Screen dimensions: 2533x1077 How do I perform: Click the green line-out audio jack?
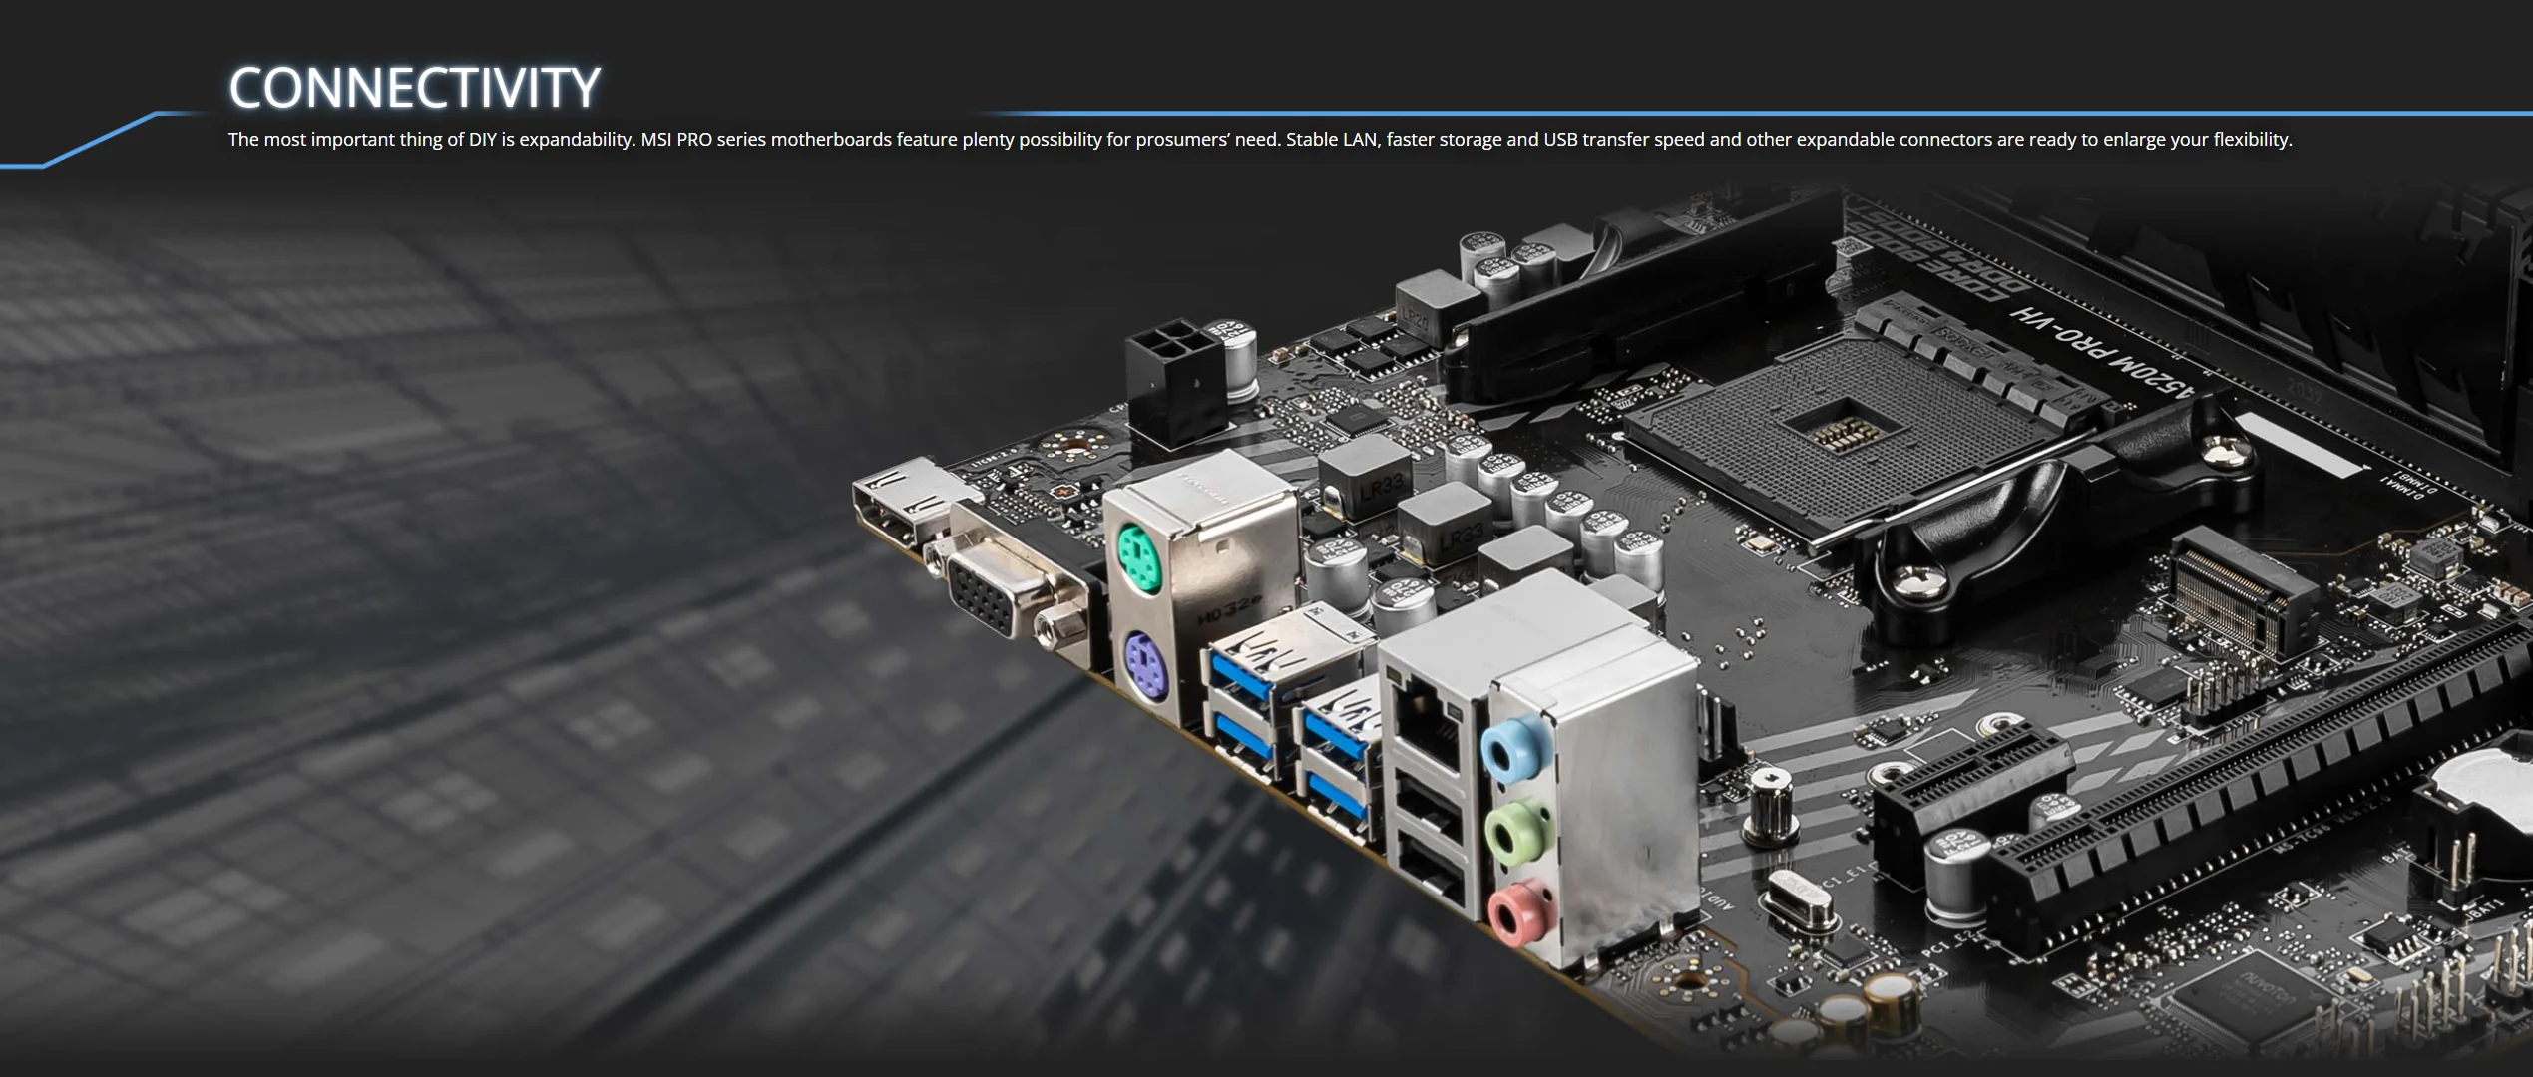1518,830
